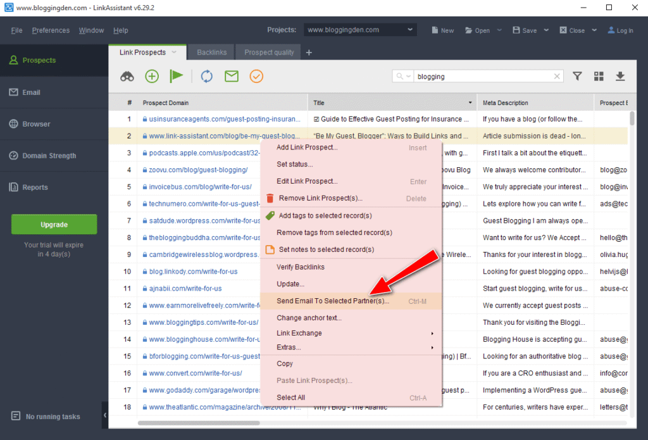Screen dimensions: 648x440
Task: Clear the blogging search field with the X
Action: pos(556,76)
